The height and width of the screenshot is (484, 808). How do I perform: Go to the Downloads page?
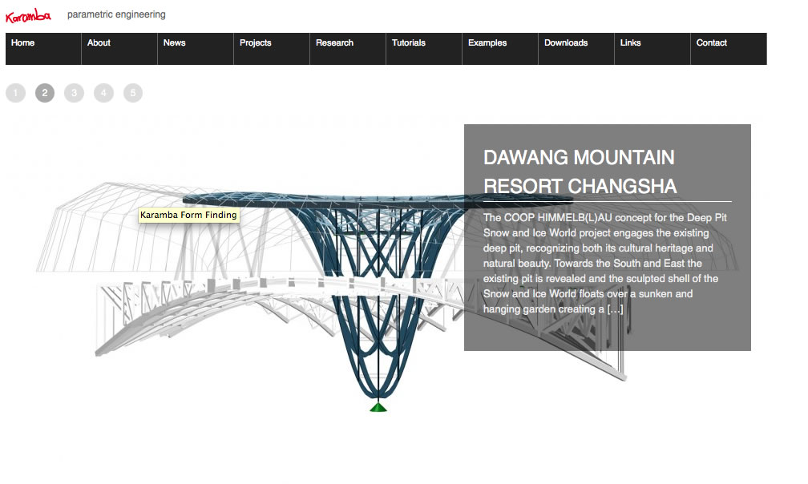pyautogui.click(x=566, y=43)
